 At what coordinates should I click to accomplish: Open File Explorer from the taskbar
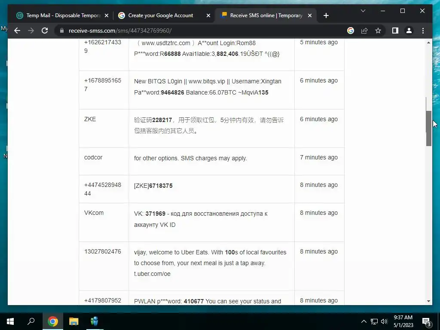tap(74, 321)
